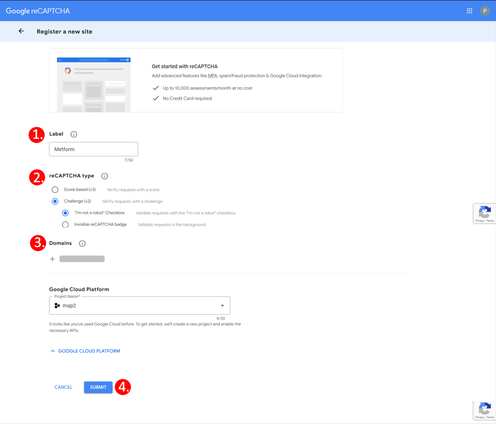Focus the Label text field
The width and height of the screenshot is (496, 424).
[x=94, y=149]
